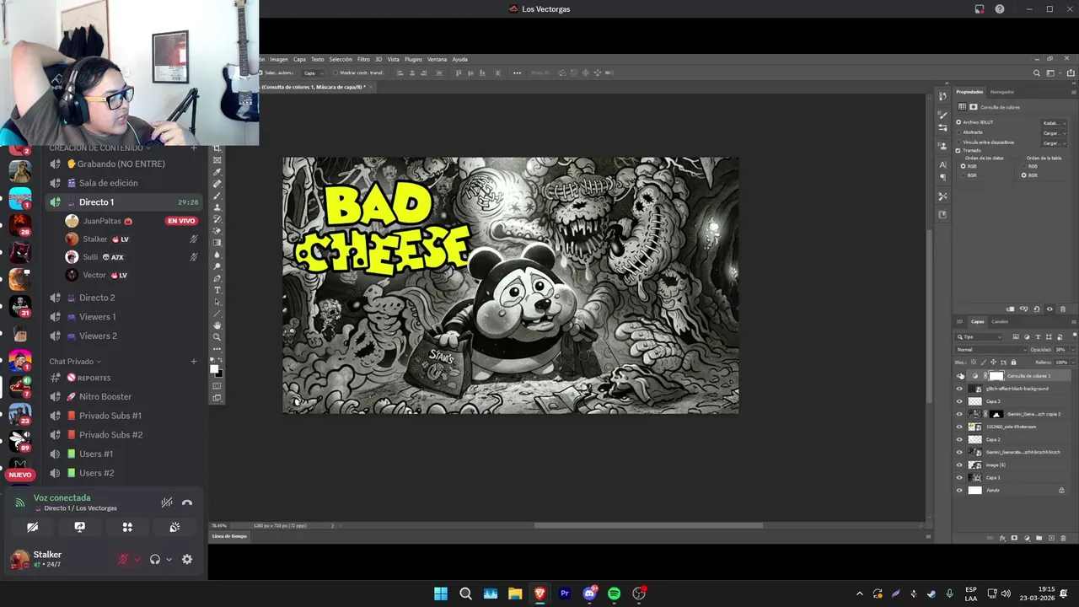Toggle Mostrar contr. transf. checkbox
This screenshot has height=607, width=1079.
pyautogui.click(x=336, y=73)
